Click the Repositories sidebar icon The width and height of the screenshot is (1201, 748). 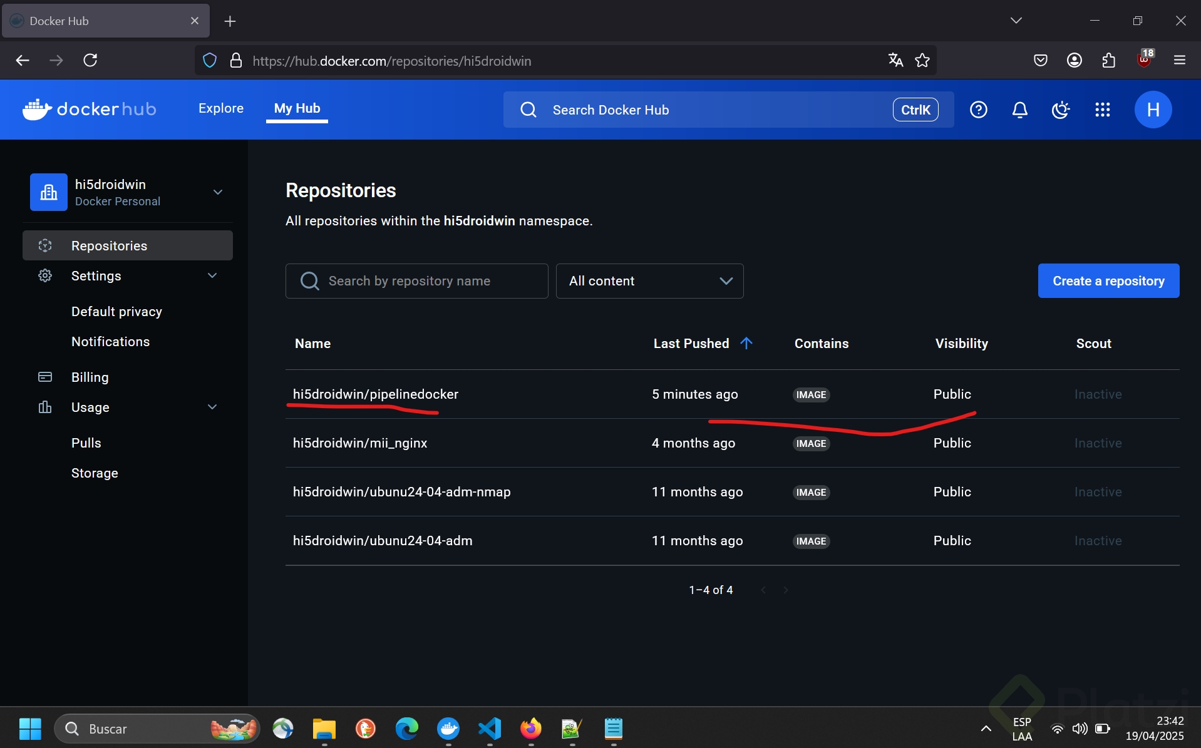tap(45, 245)
